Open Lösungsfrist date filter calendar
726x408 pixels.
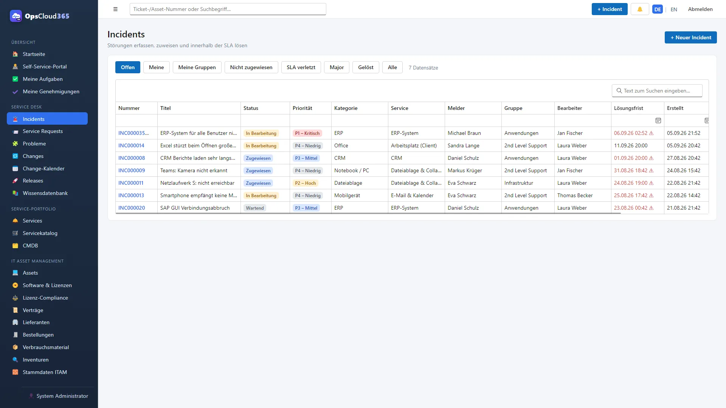(x=658, y=121)
